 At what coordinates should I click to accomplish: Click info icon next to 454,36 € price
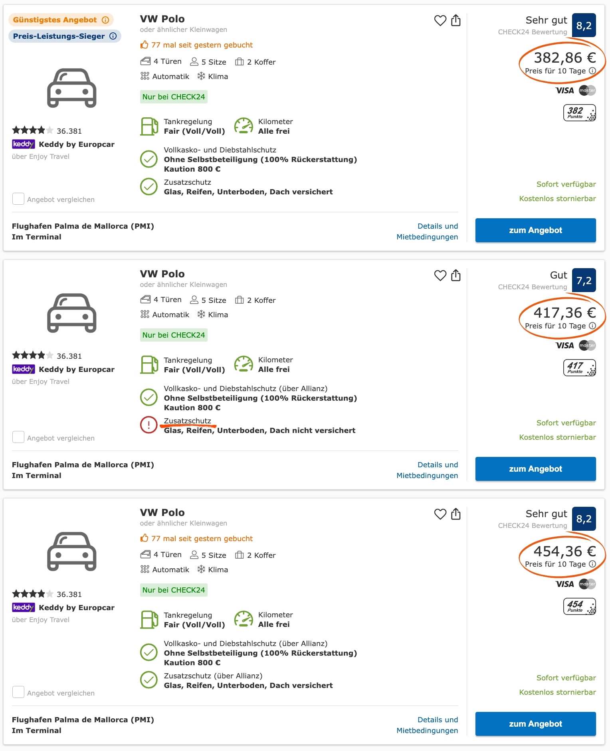(x=592, y=564)
